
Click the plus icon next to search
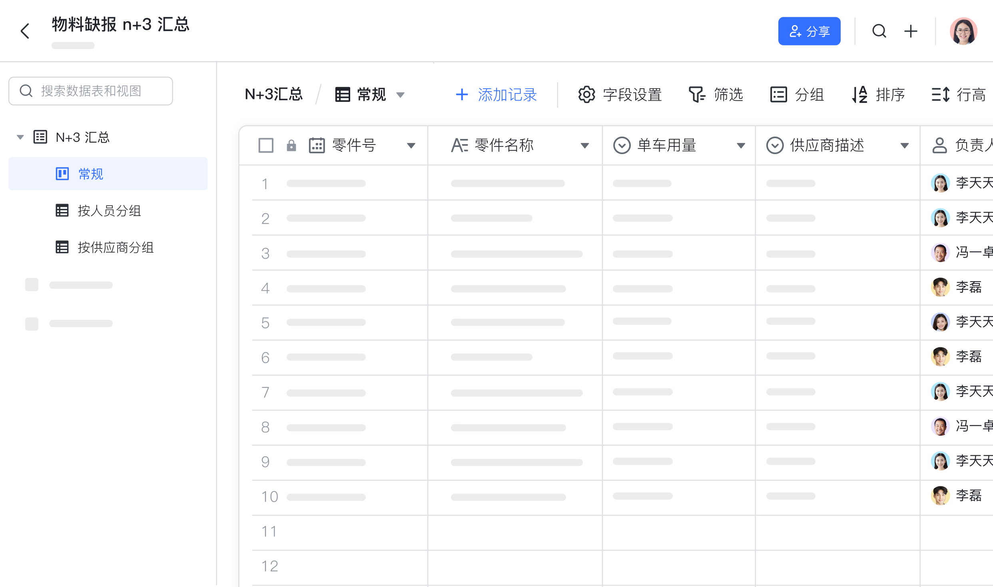click(910, 31)
